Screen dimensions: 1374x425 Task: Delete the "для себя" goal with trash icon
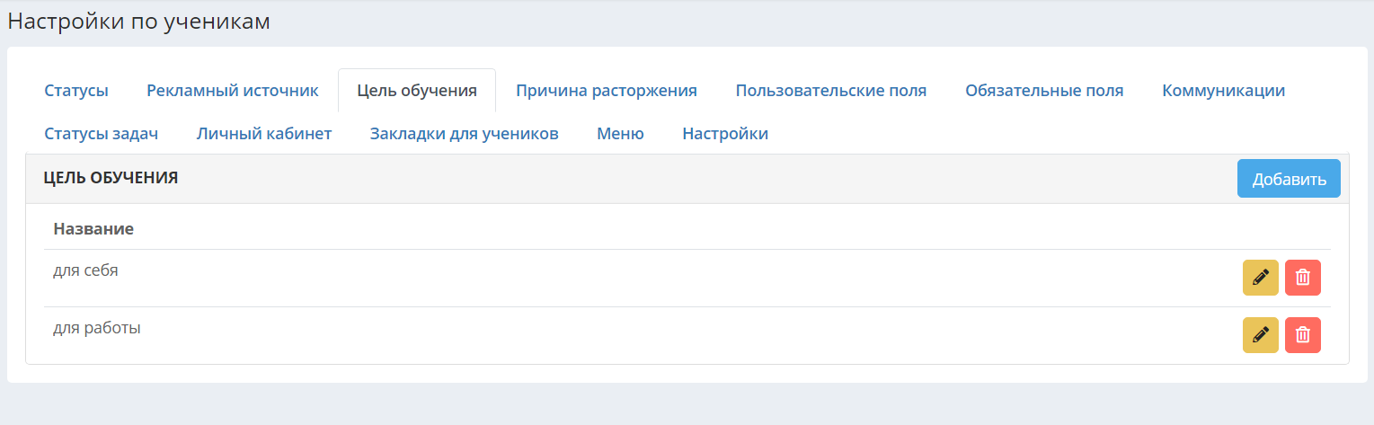[x=1302, y=278]
